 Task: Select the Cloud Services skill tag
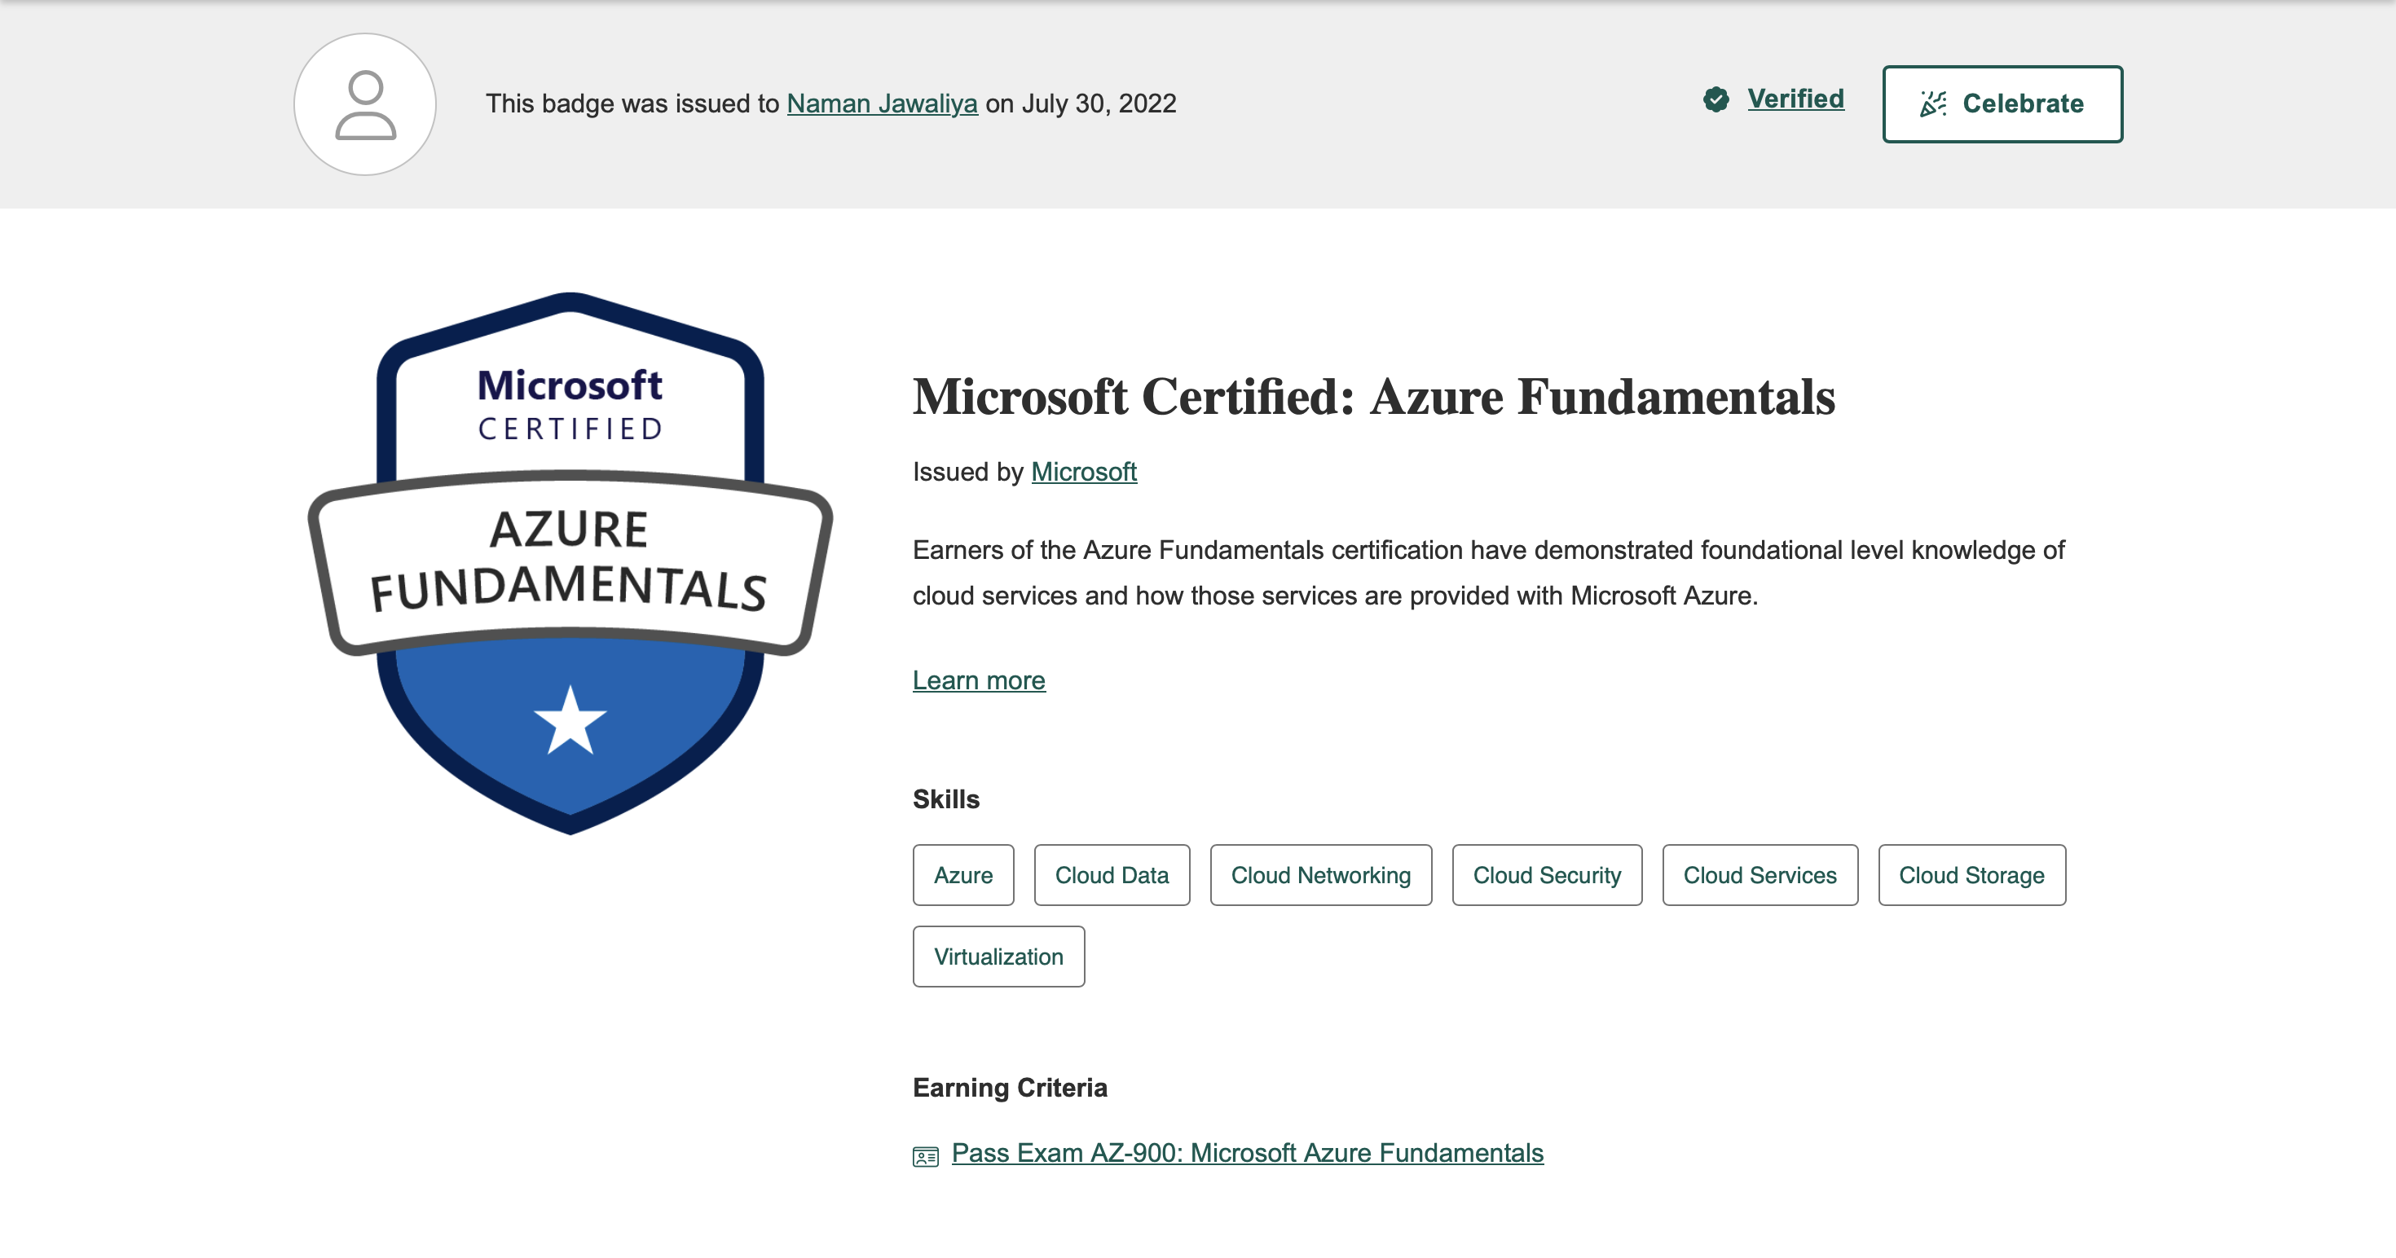(1760, 875)
